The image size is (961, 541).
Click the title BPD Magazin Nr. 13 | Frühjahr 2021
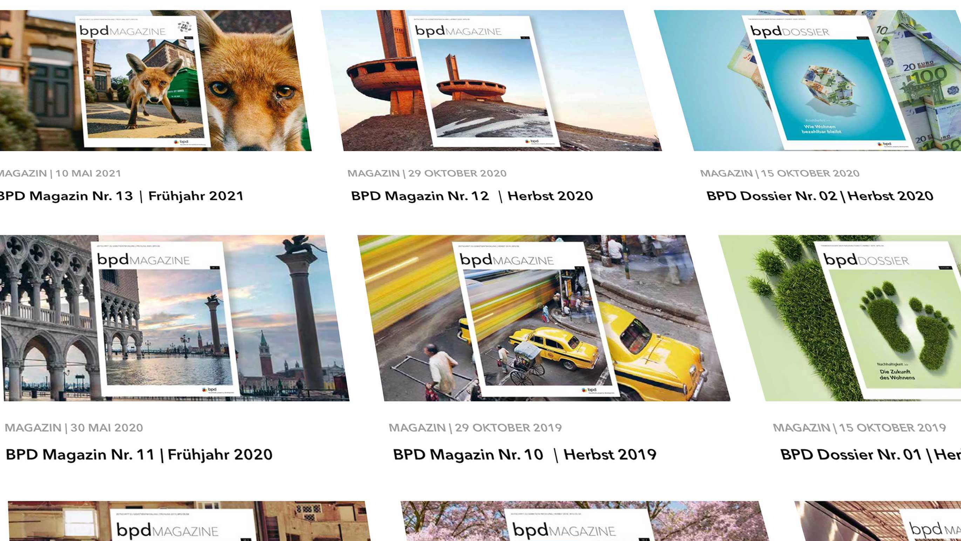(x=121, y=196)
